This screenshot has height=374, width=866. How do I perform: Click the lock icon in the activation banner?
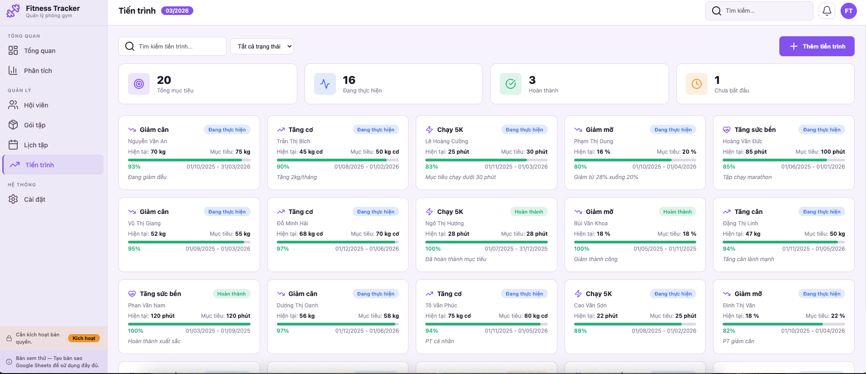(9, 338)
